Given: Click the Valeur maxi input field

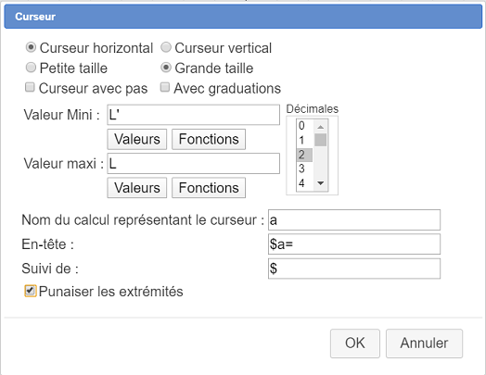Looking at the screenshot, I should click(194, 163).
